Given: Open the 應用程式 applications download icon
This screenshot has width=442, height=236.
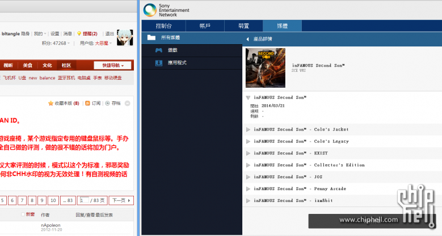Looking at the screenshot, I should (x=159, y=63).
